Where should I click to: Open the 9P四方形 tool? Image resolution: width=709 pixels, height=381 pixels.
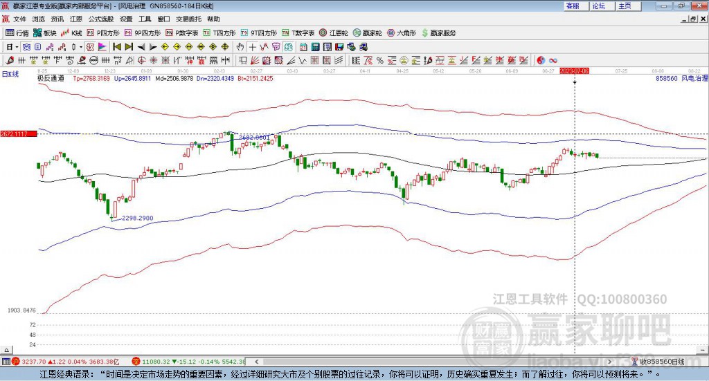click(143, 33)
